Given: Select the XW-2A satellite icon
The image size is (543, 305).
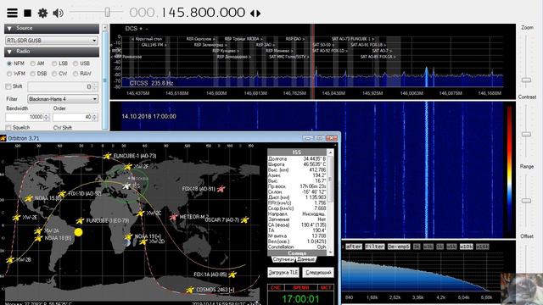Looking at the screenshot, I should (38, 230).
